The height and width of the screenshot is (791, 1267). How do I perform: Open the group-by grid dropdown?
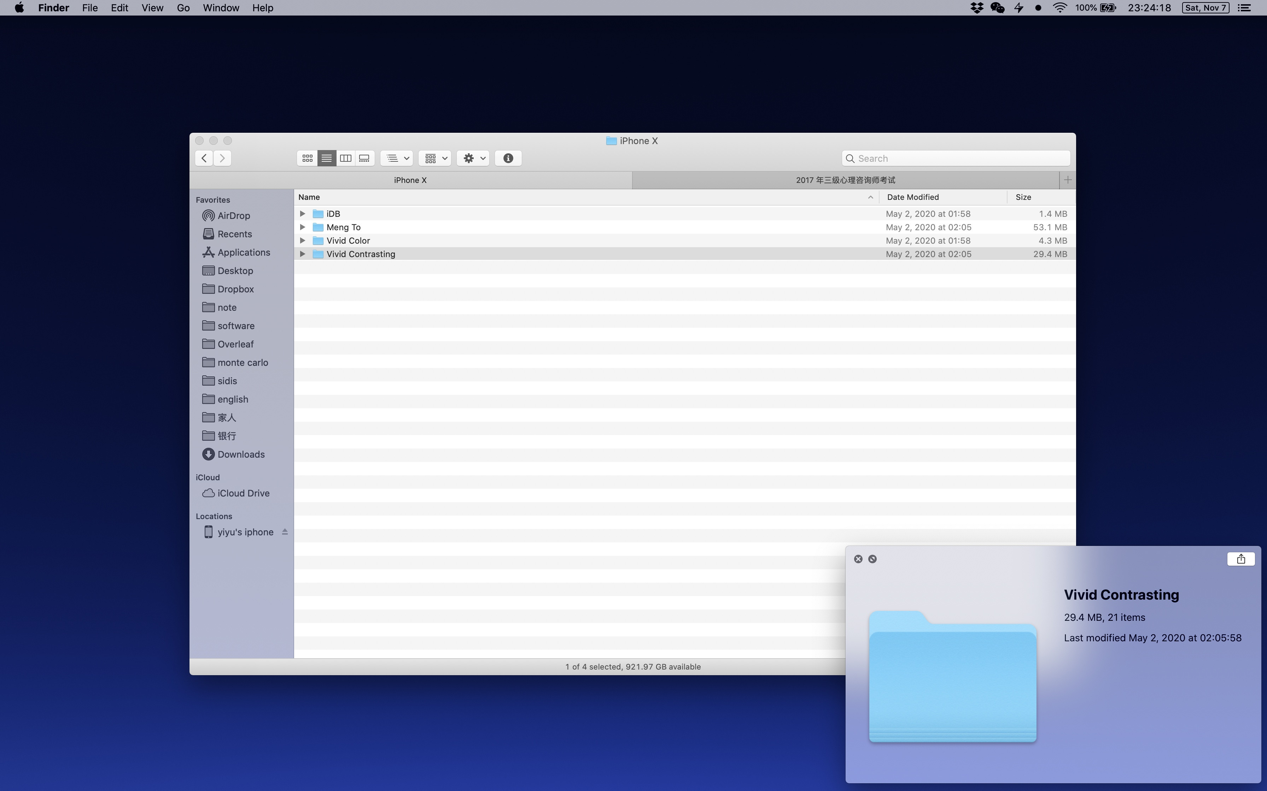pyautogui.click(x=435, y=158)
